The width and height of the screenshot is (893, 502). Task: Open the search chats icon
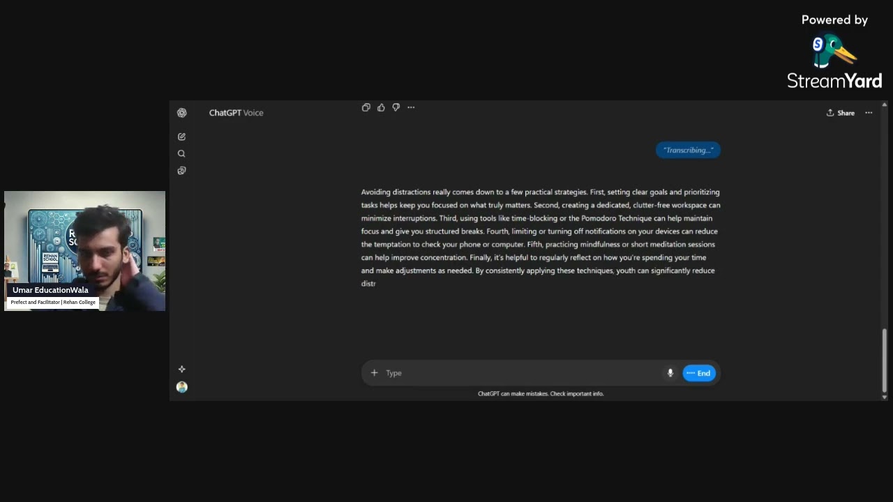[181, 153]
